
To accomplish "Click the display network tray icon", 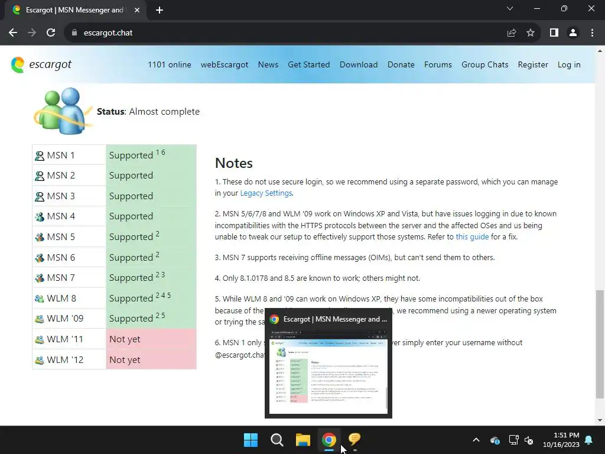I will (513, 440).
